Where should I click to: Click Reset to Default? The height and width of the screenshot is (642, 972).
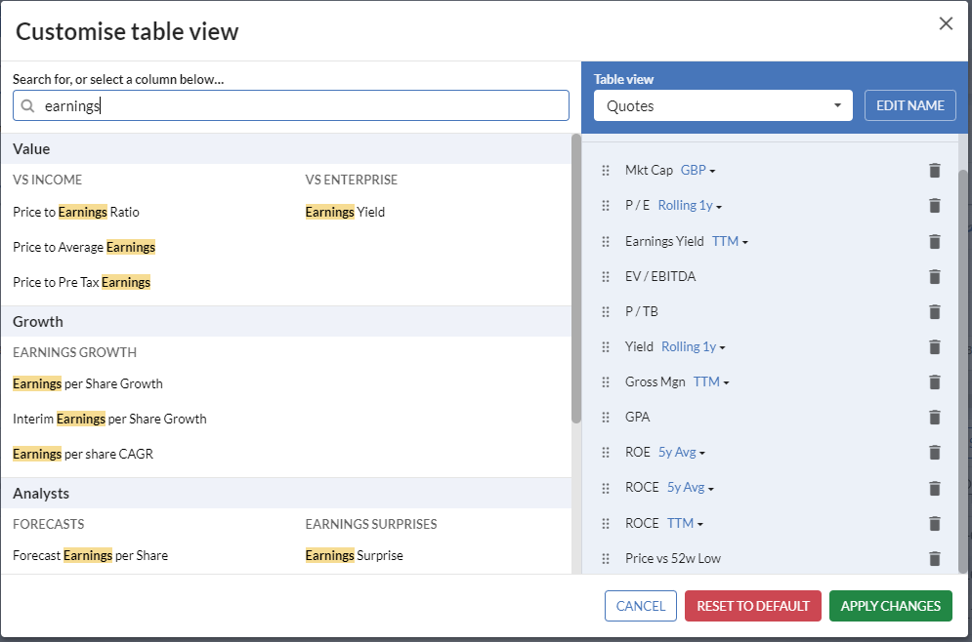pyautogui.click(x=752, y=606)
